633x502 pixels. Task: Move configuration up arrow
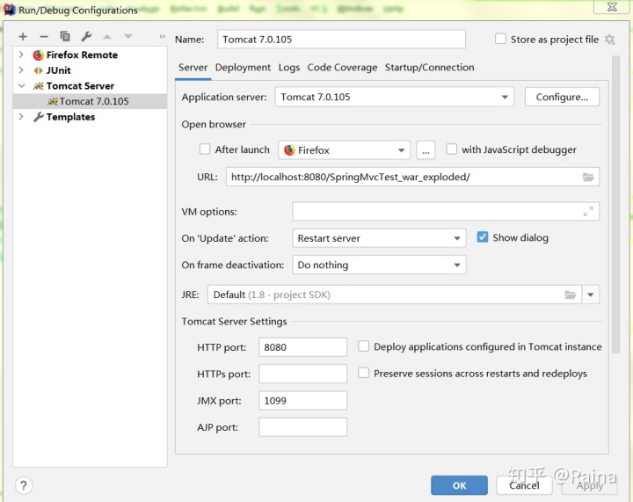click(x=107, y=37)
